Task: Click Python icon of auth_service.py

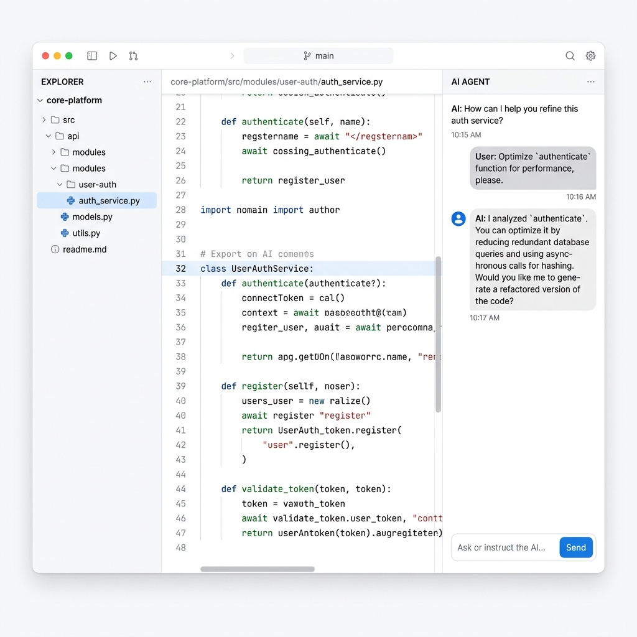Action: pyautogui.click(x=71, y=201)
